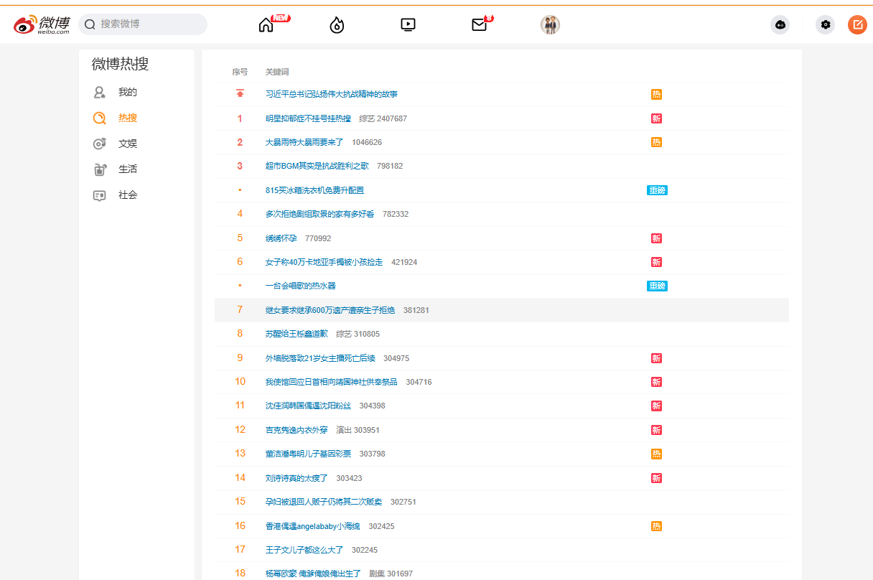Click 新 badge on 沈佳润 row
Image resolution: width=873 pixels, height=580 pixels.
(x=656, y=406)
